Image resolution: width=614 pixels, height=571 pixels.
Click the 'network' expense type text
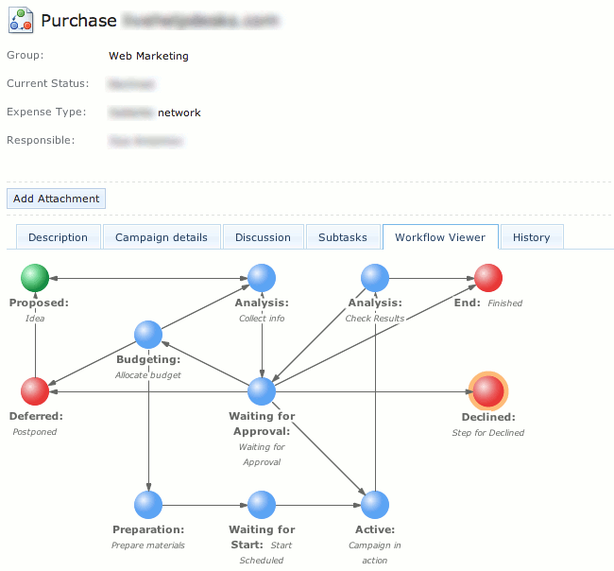pyautogui.click(x=179, y=112)
